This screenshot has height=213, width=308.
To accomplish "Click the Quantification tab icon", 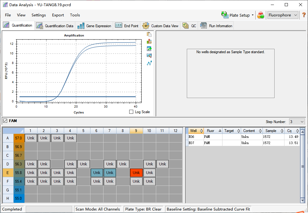I will tap(6, 25).
